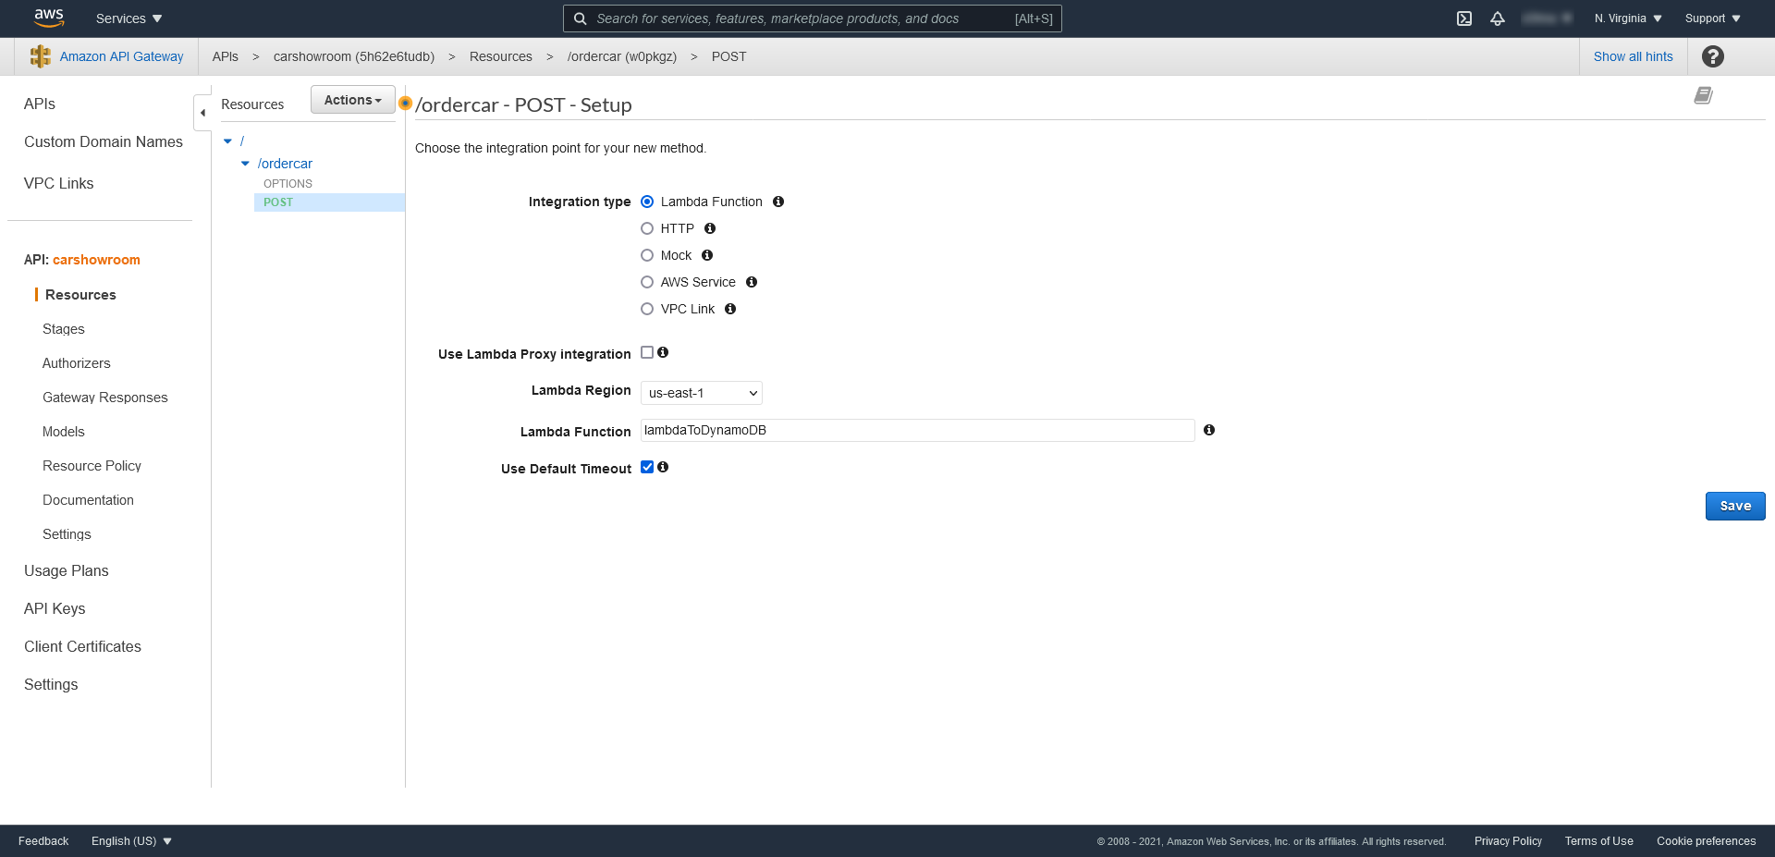Screen dimensions: 1775x857
Task: Select Mock integration type
Action: [647, 255]
